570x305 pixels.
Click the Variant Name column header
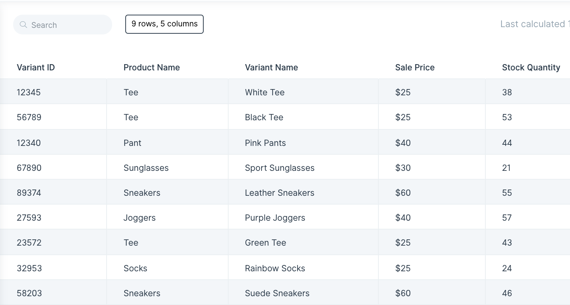(271, 67)
